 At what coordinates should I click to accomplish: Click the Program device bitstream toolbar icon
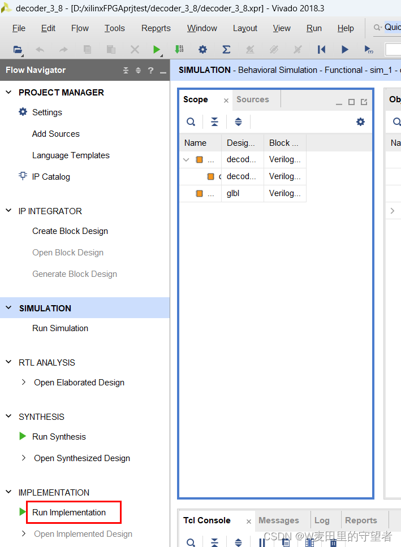click(x=179, y=50)
